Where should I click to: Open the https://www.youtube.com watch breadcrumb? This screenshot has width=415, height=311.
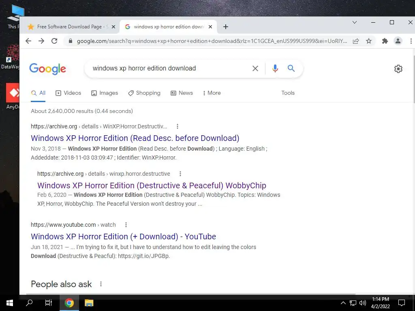(x=73, y=225)
